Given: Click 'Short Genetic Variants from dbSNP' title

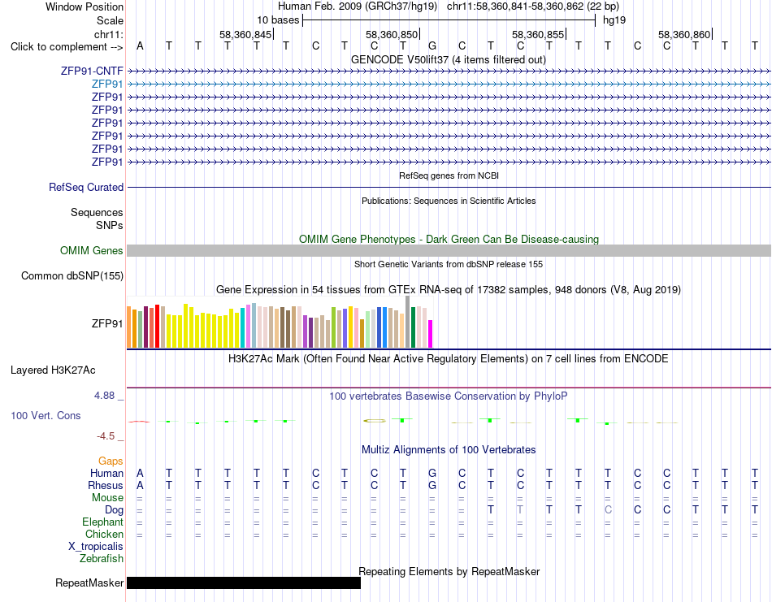Looking at the screenshot, I should coord(449,264).
